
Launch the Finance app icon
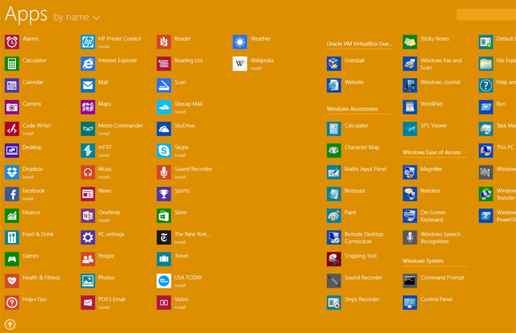[x=12, y=216]
